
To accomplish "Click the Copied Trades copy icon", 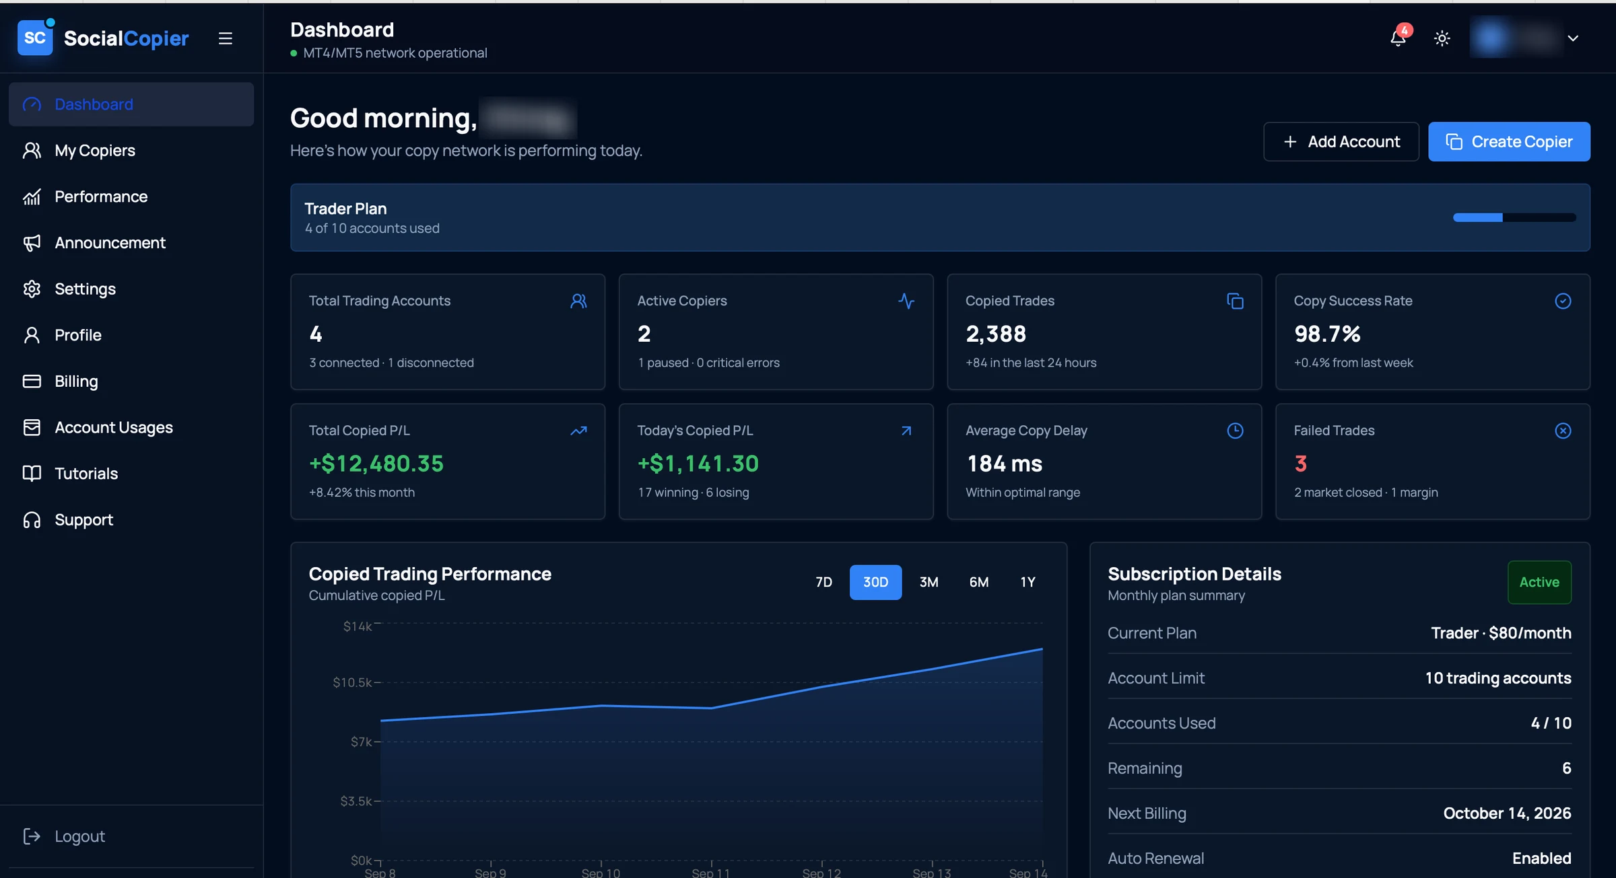I will pos(1235,301).
